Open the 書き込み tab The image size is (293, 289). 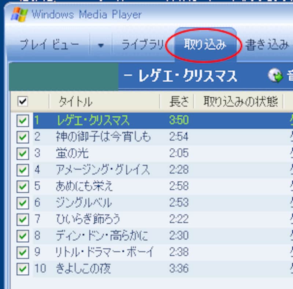coord(267,44)
